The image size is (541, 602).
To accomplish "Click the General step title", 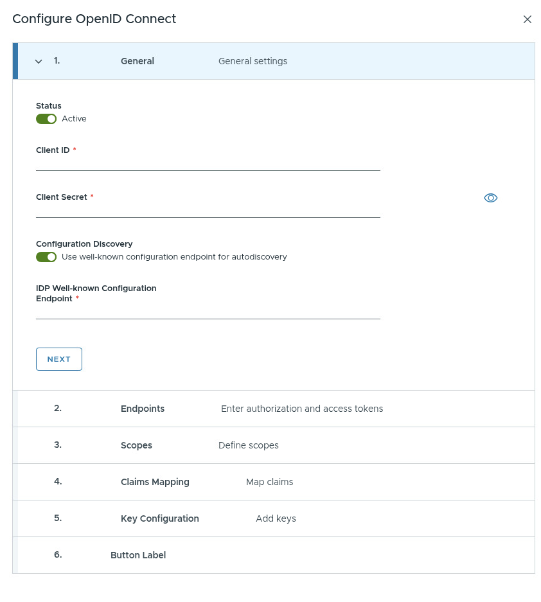I will click(x=137, y=62).
